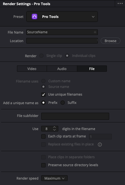This screenshot has height=185, width=125.
Task: Click the digits in the filename text
Action: tap(79, 129)
